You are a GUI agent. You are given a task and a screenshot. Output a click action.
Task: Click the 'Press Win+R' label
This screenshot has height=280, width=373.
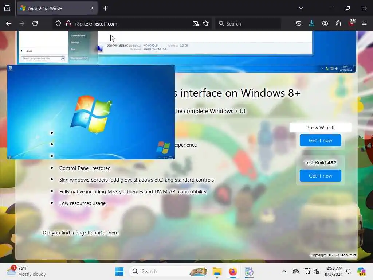[x=321, y=128]
